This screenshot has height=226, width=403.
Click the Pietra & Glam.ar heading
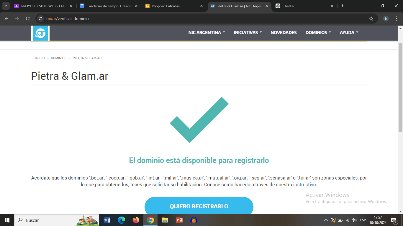pos(70,76)
